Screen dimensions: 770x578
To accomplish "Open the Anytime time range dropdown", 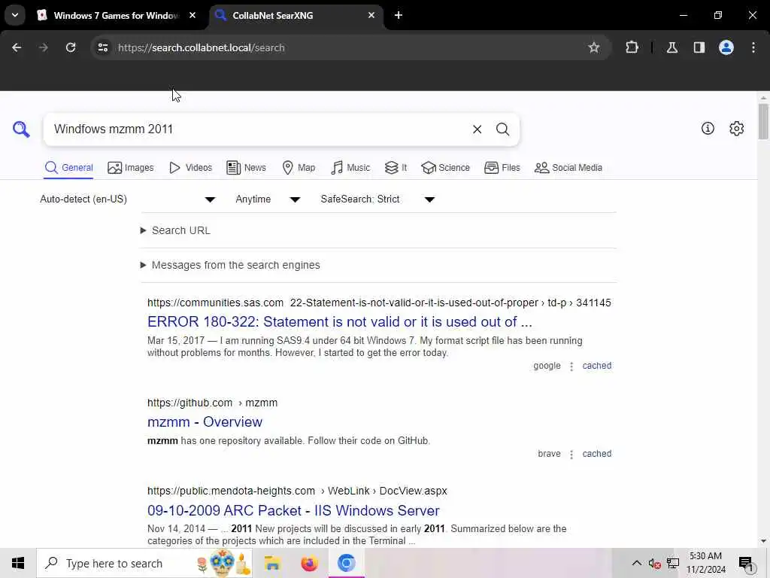I will tap(268, 199).
